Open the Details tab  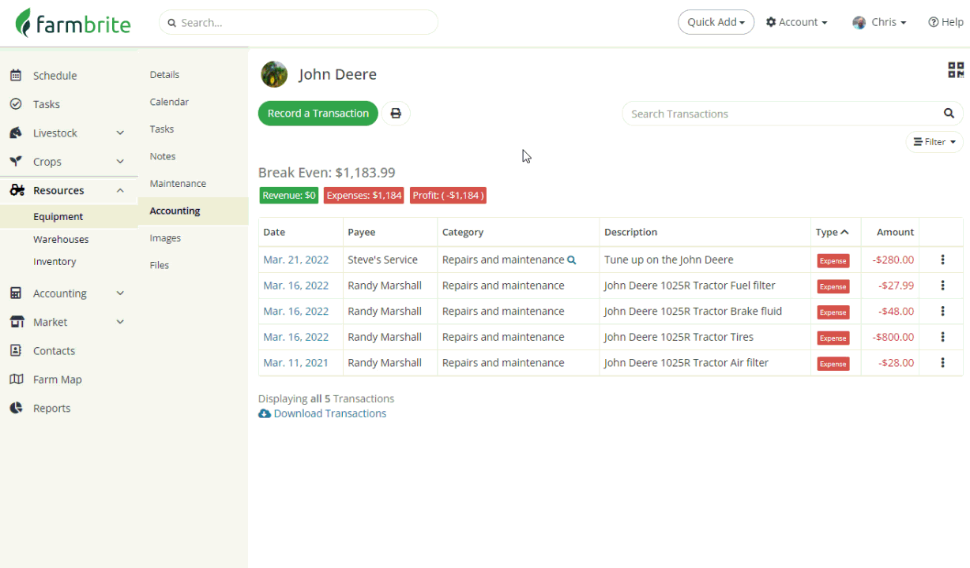(x=164, y=75)
